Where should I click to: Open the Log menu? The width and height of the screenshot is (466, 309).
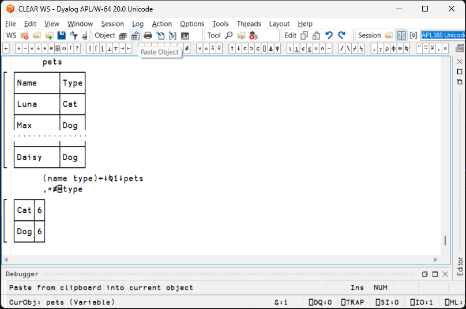tap(138, 24)
